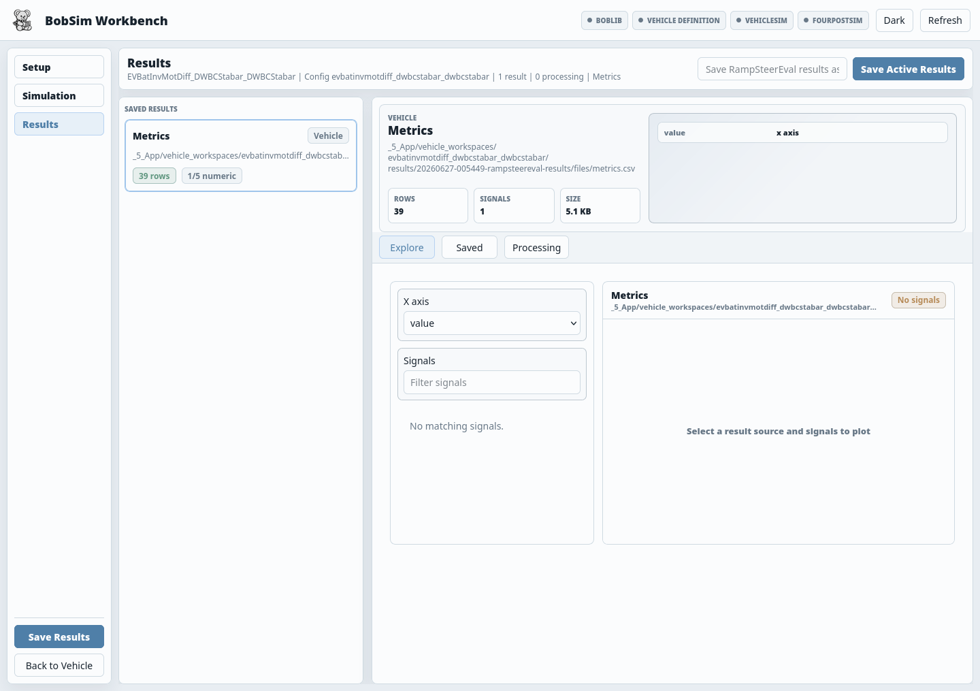Refresh the workbench

945,20
